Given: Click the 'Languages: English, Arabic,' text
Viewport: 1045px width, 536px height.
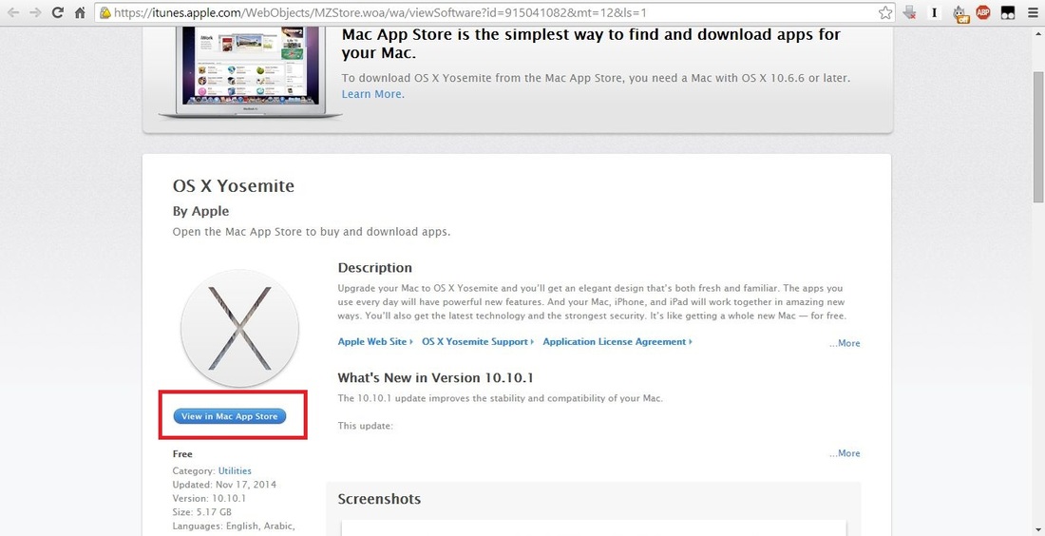Looking at the screenshot, I should click(234, 526).
